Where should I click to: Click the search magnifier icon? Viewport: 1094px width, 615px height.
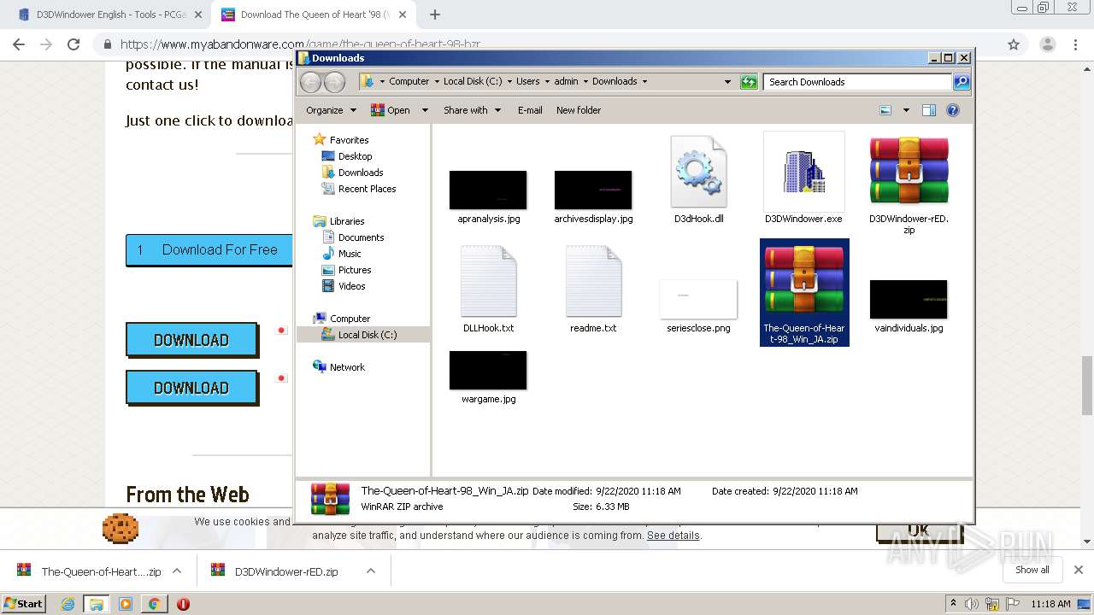pos(962,82)
